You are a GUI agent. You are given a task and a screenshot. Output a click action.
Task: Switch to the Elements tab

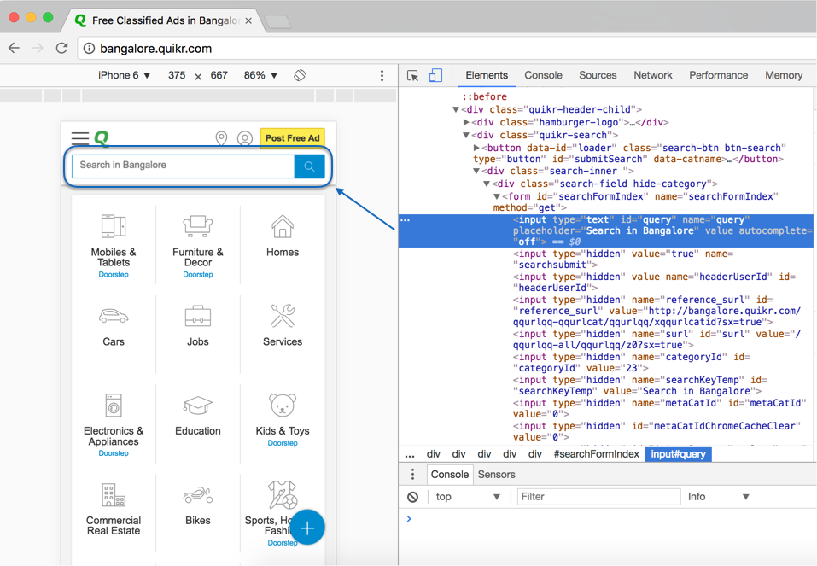coord(487,76)
